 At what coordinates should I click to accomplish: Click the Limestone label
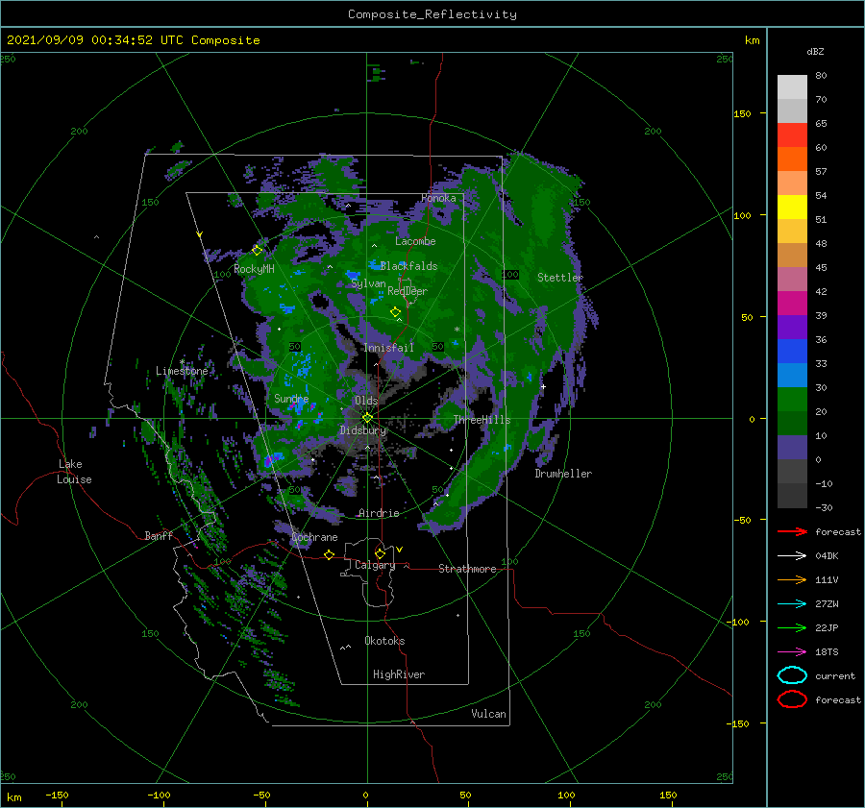tap(182, 371)
